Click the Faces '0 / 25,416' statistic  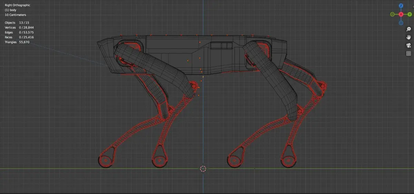click(26, 37)
